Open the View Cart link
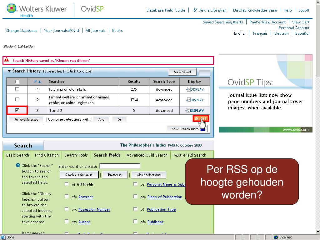Image resolution: width=320 pixels, height=240 pixels. point(301,22)
